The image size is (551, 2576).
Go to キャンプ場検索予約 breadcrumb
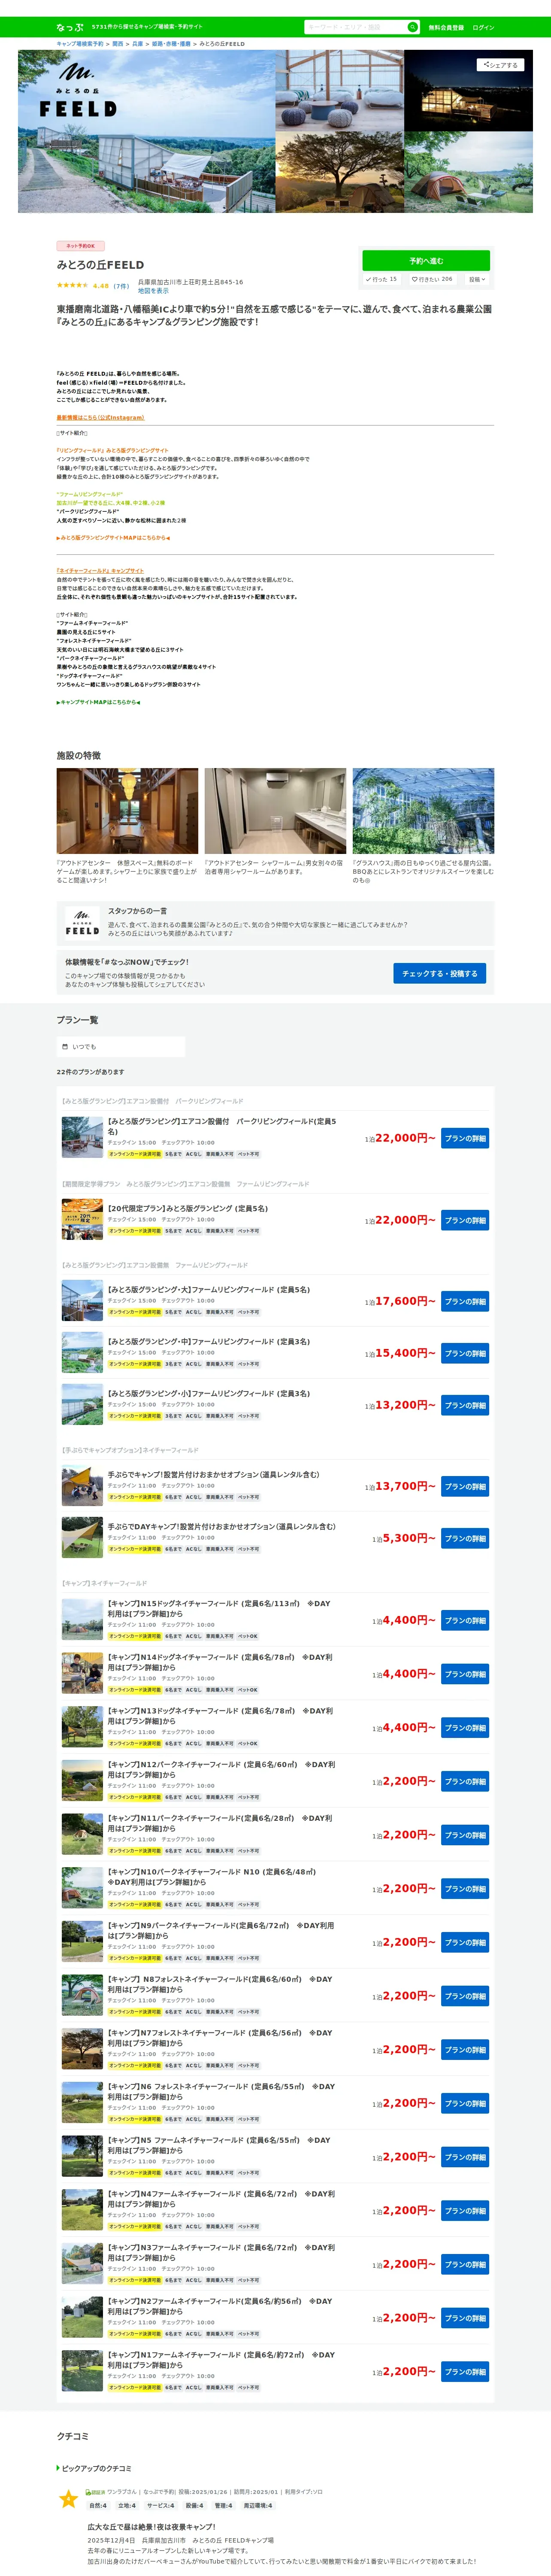pos(80,44)
